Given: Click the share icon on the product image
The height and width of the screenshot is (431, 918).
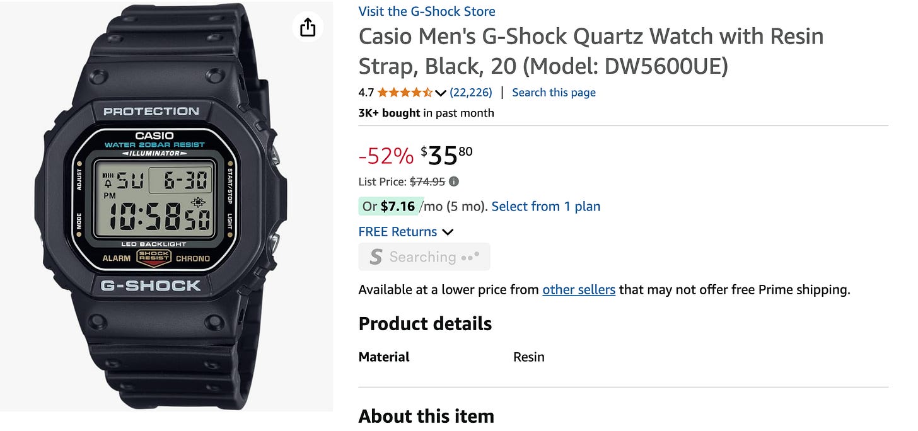Looking at the screenshot, I should tap(307, 27).
